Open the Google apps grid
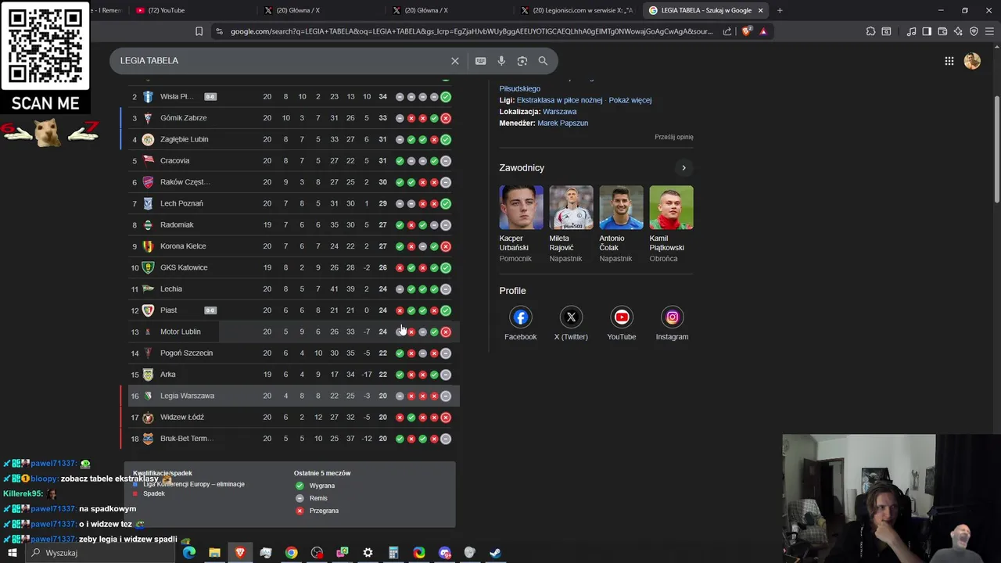Viewport: 1001px width, 563px height. (x=949, y=61)
